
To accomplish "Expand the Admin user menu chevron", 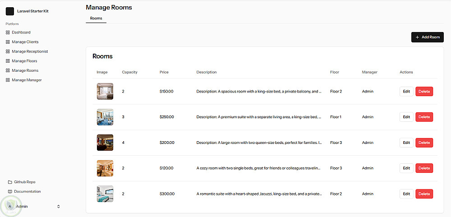I will click(x=58, y=207).
